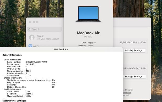This screenshot has height=102, width=162.
Task: Select State of Charge value 76
Action: coord(53,87)
